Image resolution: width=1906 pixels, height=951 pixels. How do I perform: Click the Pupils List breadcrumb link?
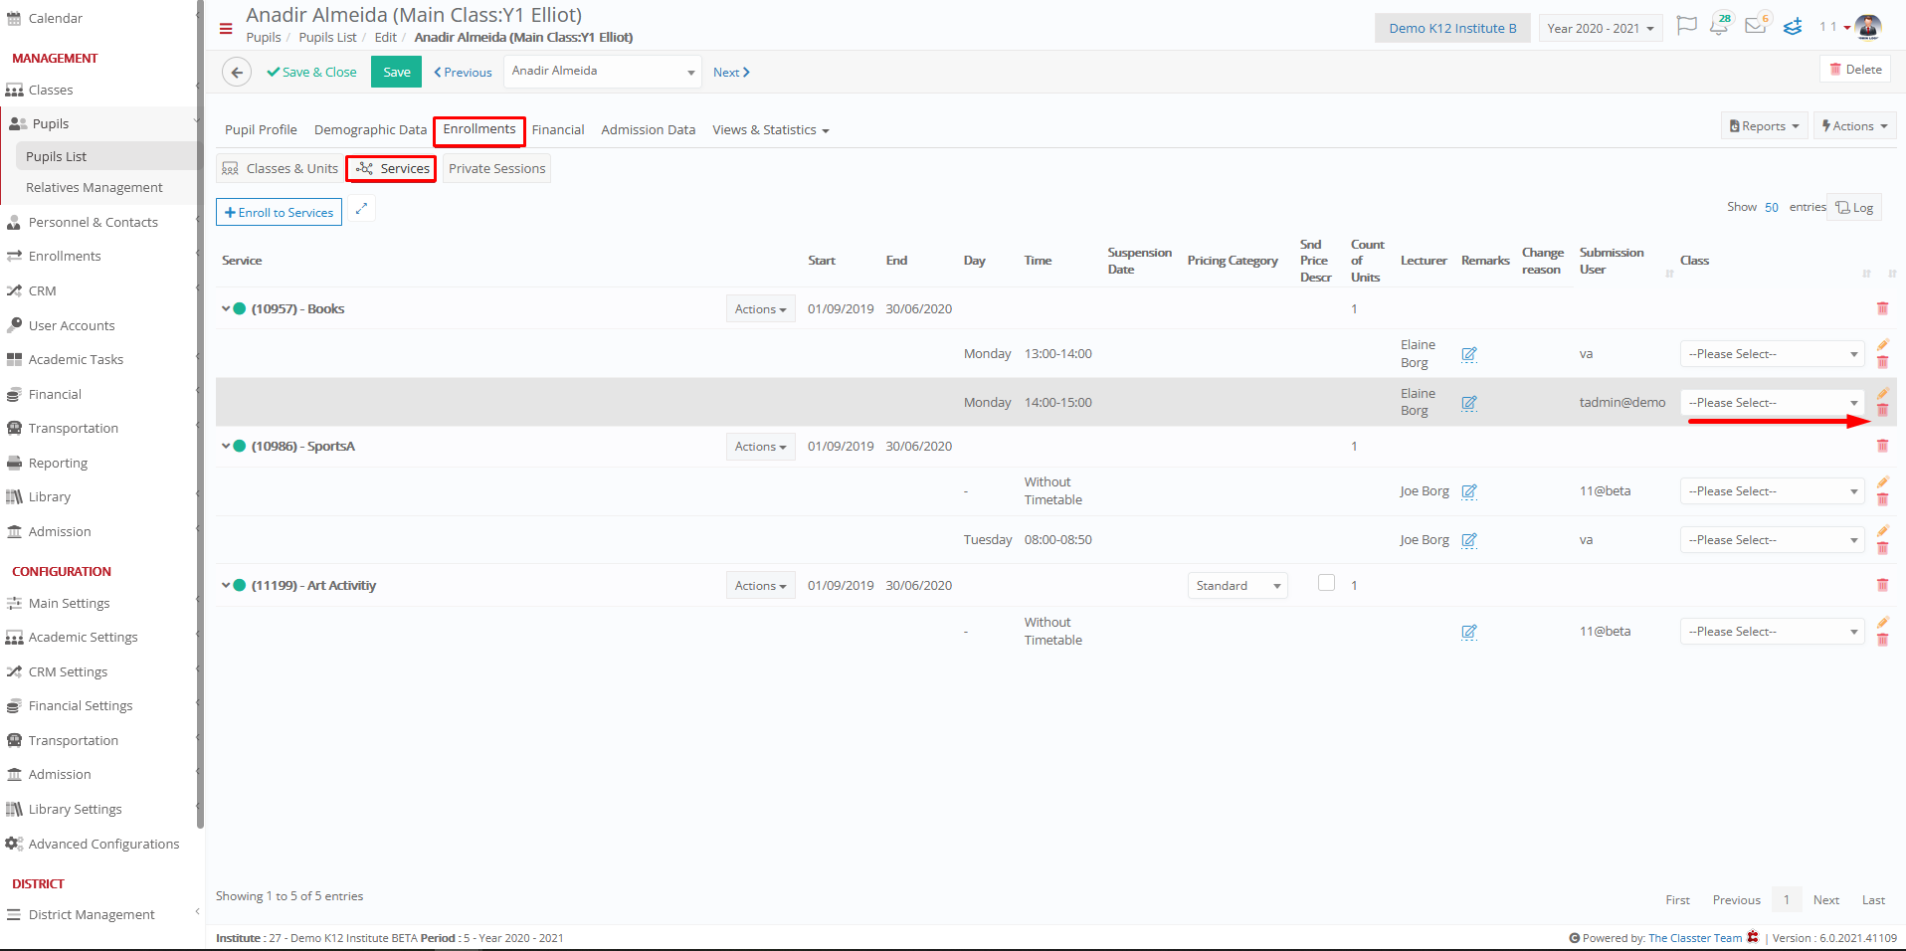coord(327,38)
